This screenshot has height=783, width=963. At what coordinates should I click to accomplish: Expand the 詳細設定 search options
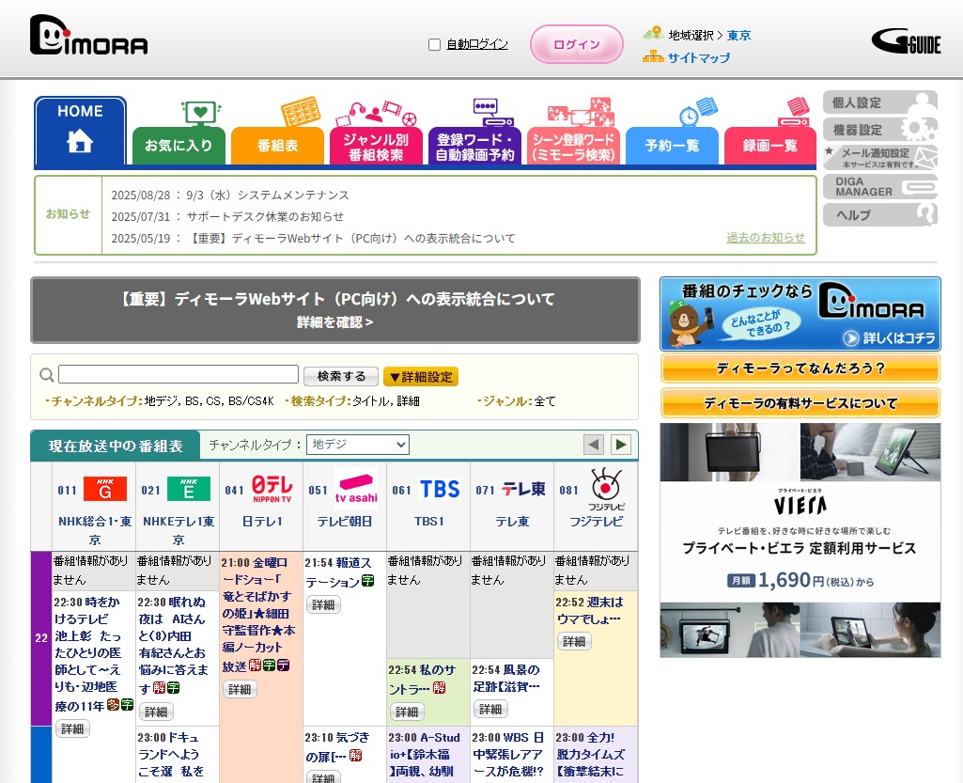coord(421,377)
